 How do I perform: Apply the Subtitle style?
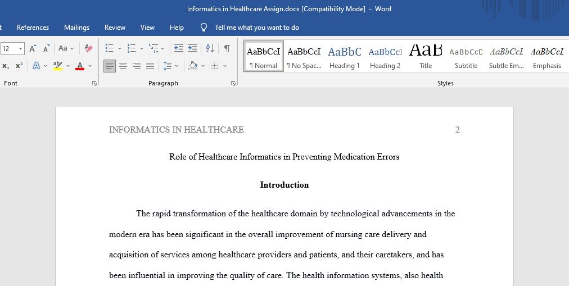point(466,56)
